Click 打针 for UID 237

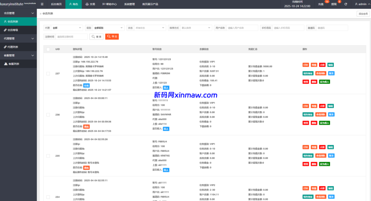coord(306,65)
